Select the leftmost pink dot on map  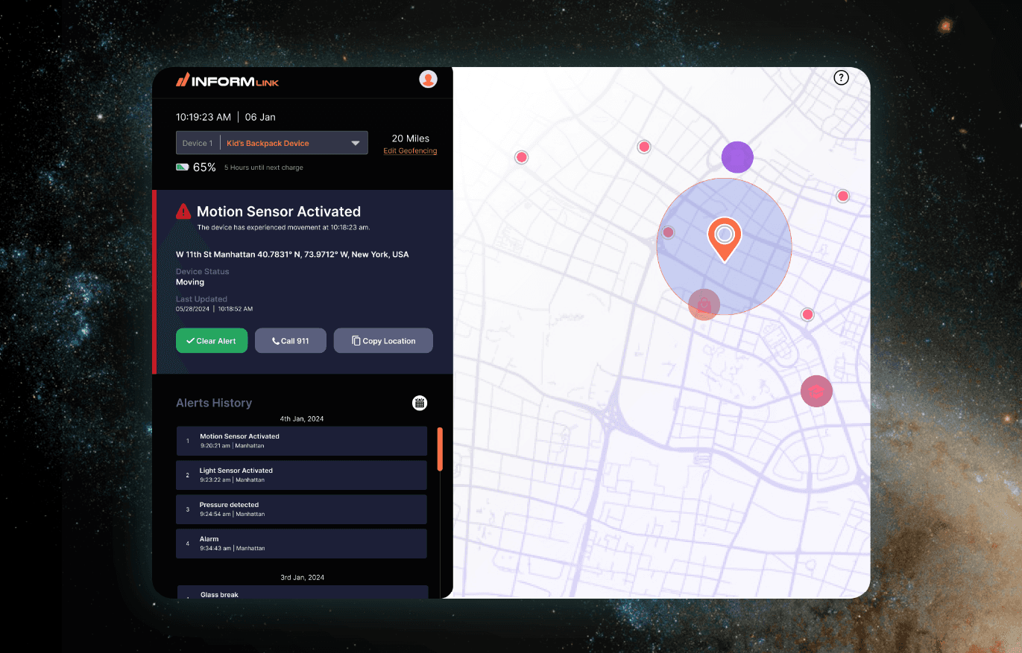click(522, 157)
